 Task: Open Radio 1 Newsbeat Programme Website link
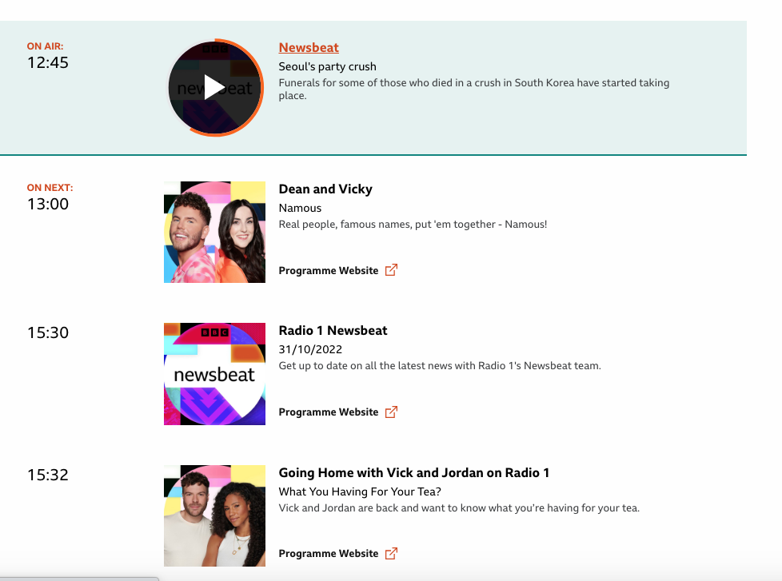click(x=328, y=412)
